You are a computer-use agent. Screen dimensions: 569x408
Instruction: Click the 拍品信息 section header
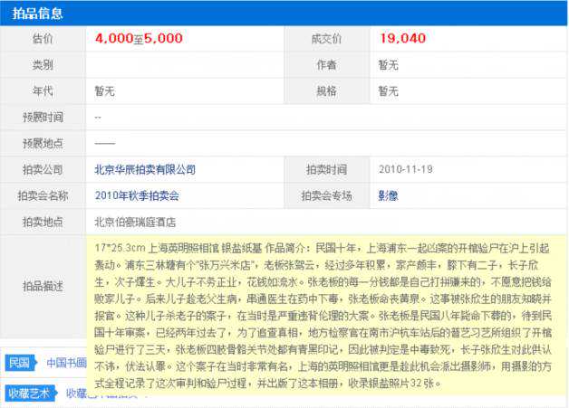(35, 14)
